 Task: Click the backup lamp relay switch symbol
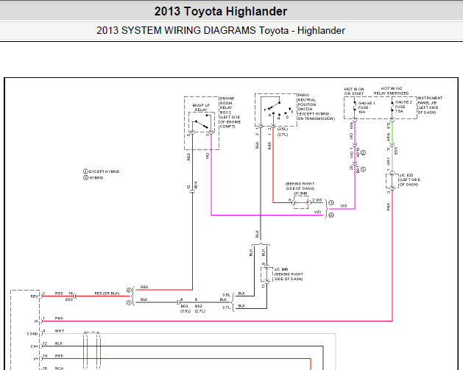coord(202,123)
